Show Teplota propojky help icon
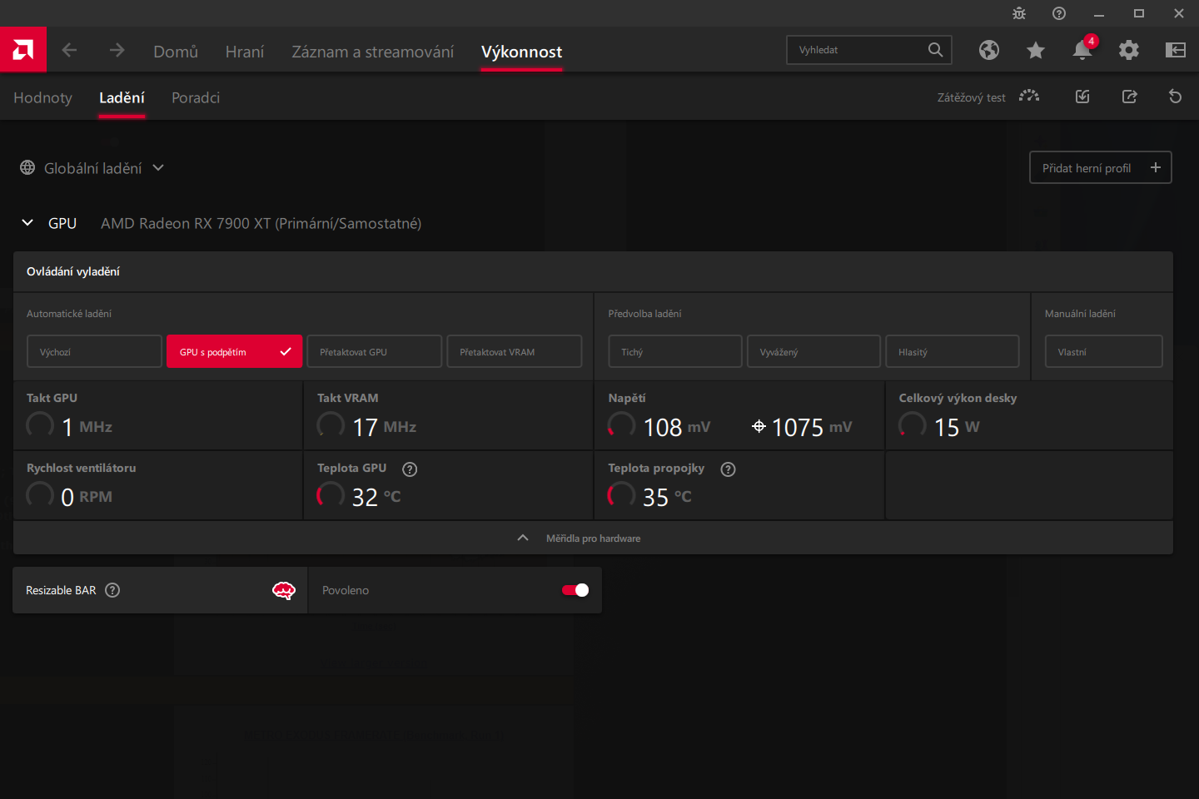The image size is (1199, 799). (729, 469)
